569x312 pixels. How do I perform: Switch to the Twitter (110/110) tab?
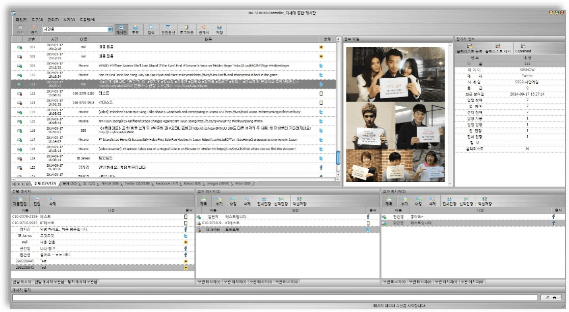click(x=137, y=183)
